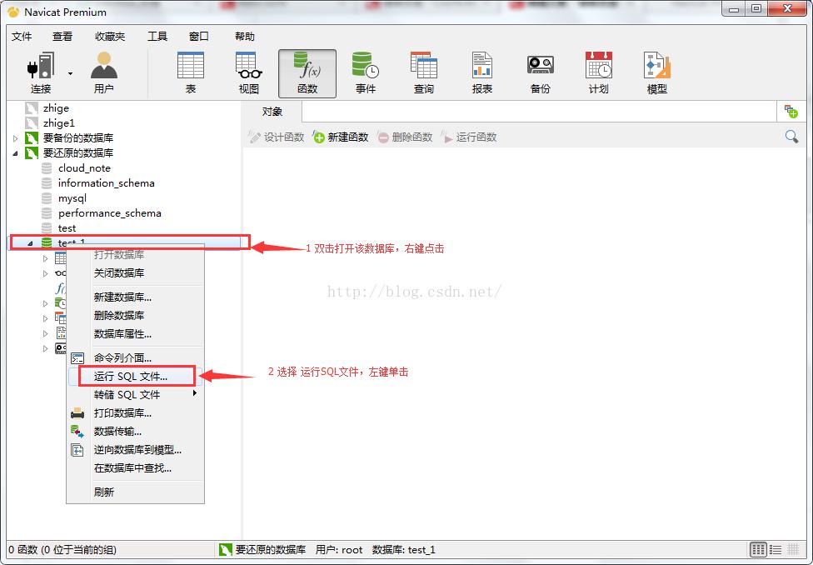Show the 视图 views list
Image resolution: width=813 pixels, height=565 pixels.
249,72
